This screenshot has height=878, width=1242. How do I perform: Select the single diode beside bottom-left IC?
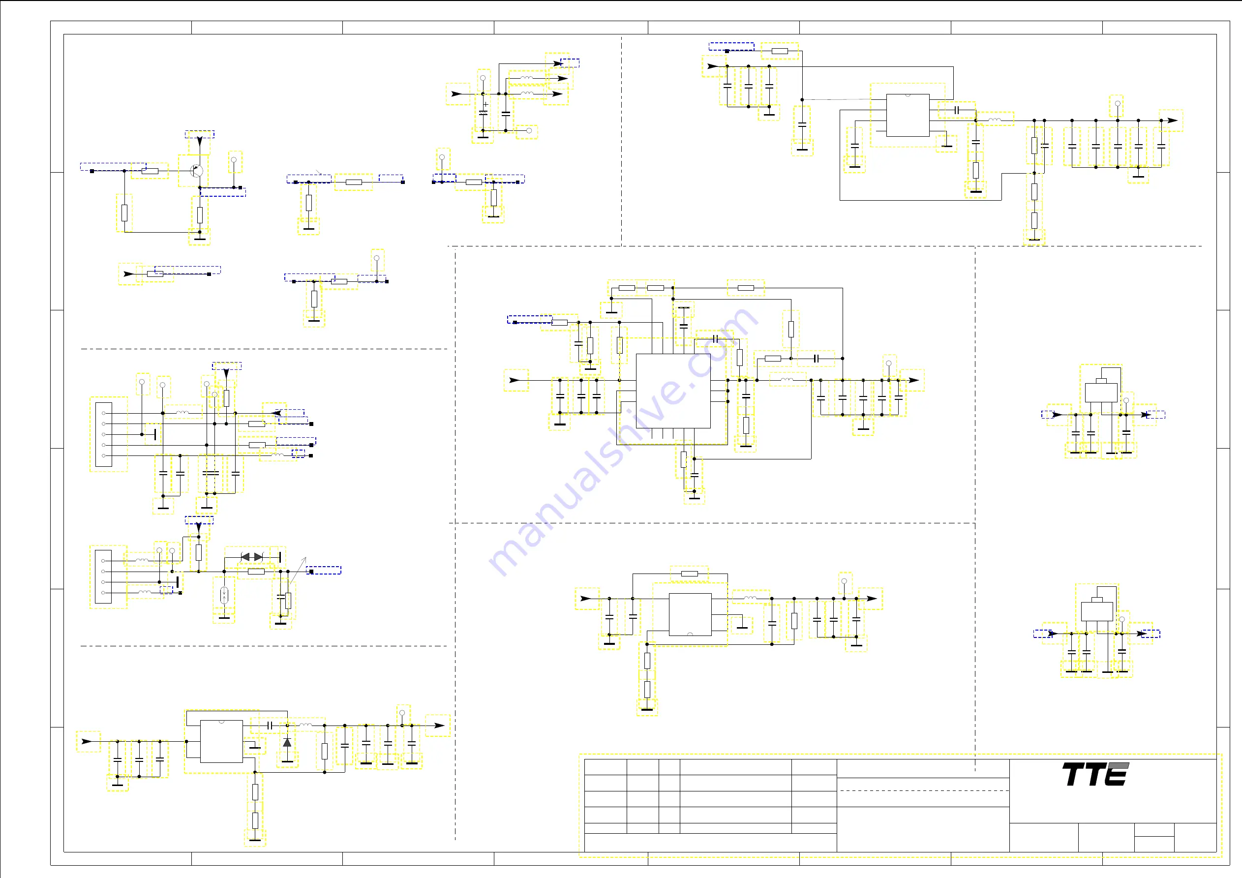pyautogui.click(x=287, y=742)
